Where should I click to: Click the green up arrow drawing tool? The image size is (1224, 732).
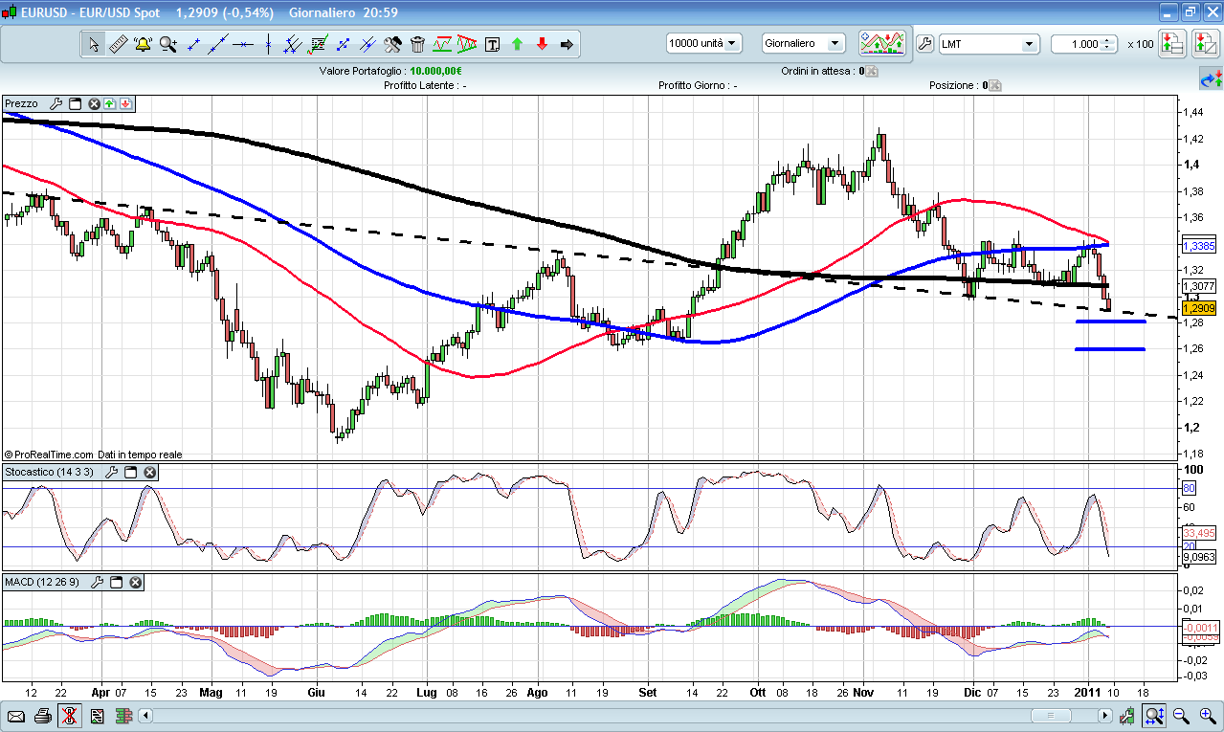[517, 44]
